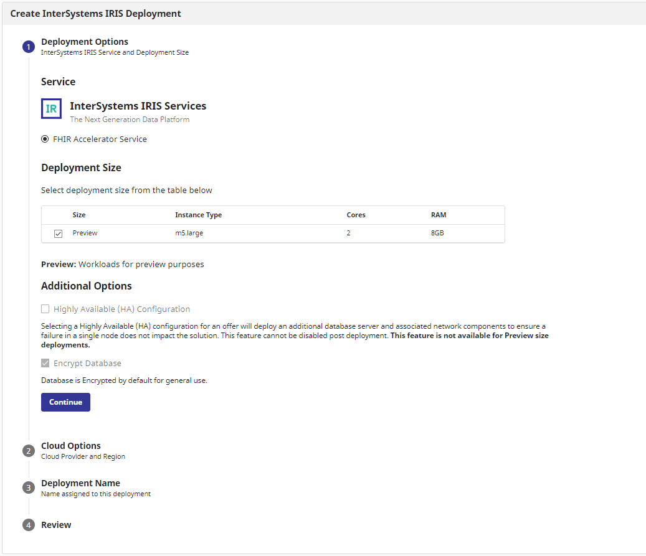Click the Cores column header
The height and width of the screenshot is (556, 646).
(356, 215)
